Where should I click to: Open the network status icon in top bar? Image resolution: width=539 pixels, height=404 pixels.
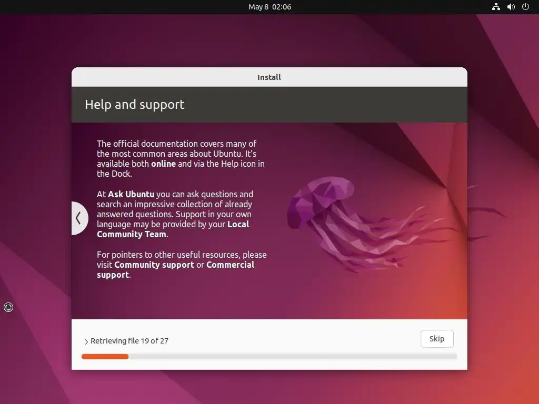(x=496, y=7)
